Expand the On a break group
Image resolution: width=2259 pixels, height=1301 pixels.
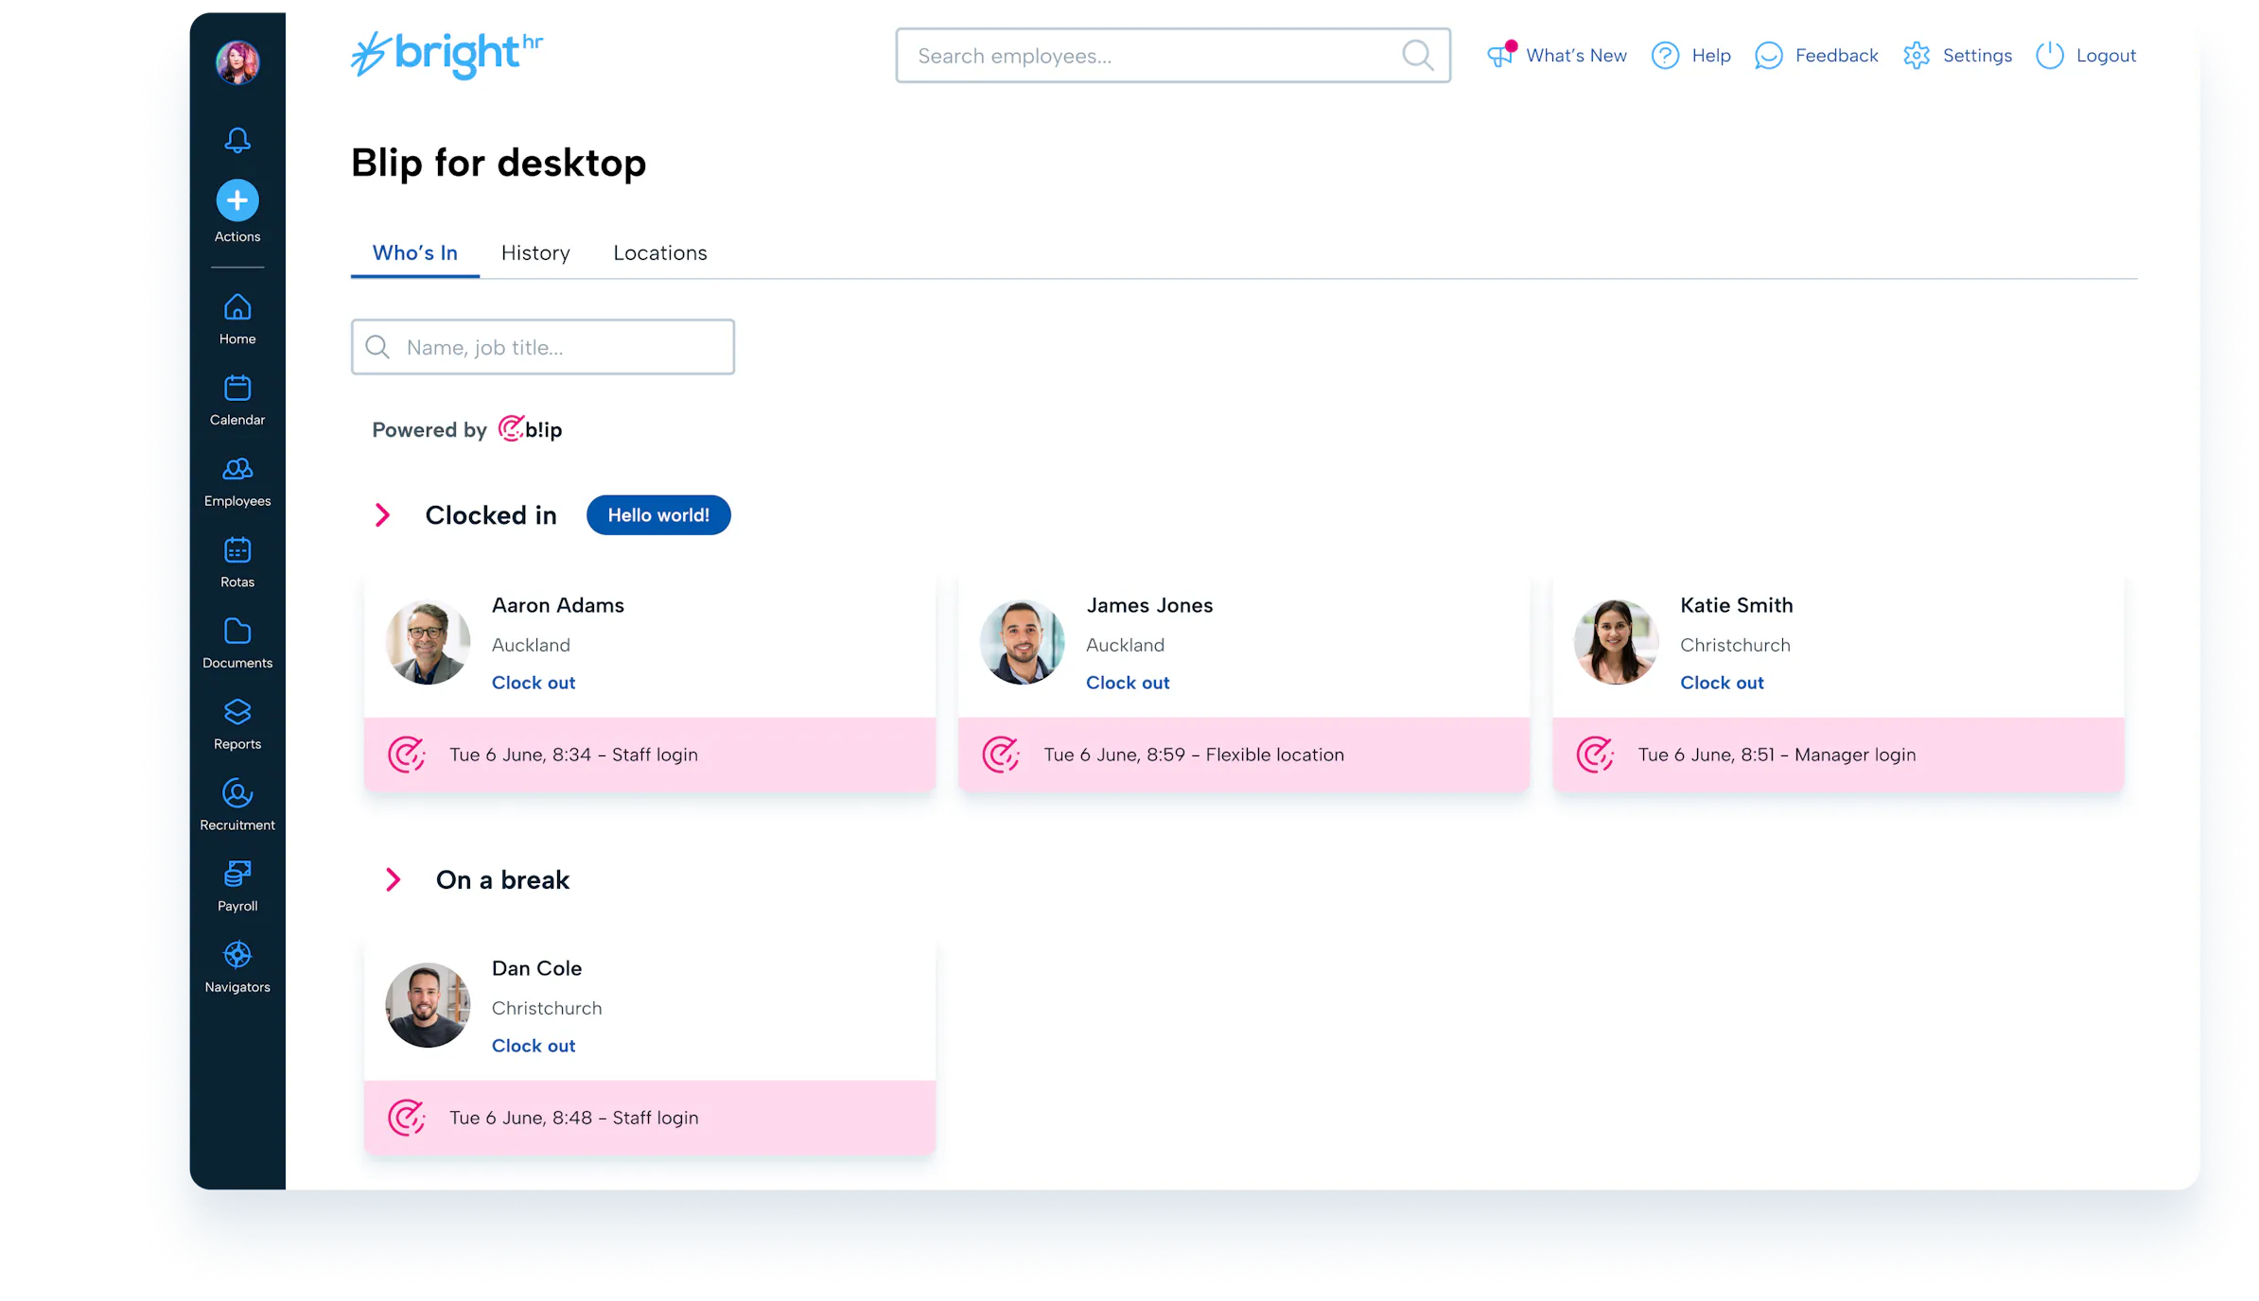394,879
